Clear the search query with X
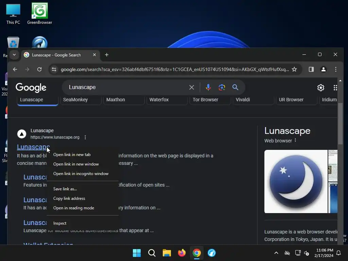The image size is (348, 261). (192, 87)
